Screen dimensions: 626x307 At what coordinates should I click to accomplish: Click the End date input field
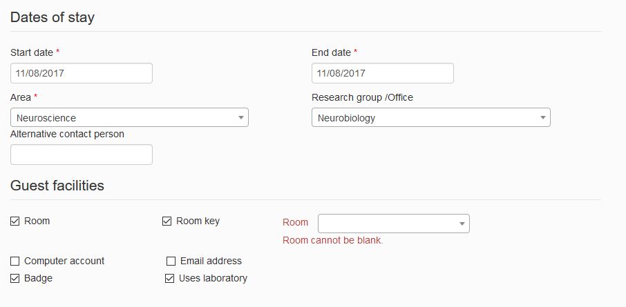(383, 73)
